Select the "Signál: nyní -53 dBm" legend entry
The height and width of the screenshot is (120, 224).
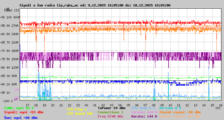(x=24, y=112)
